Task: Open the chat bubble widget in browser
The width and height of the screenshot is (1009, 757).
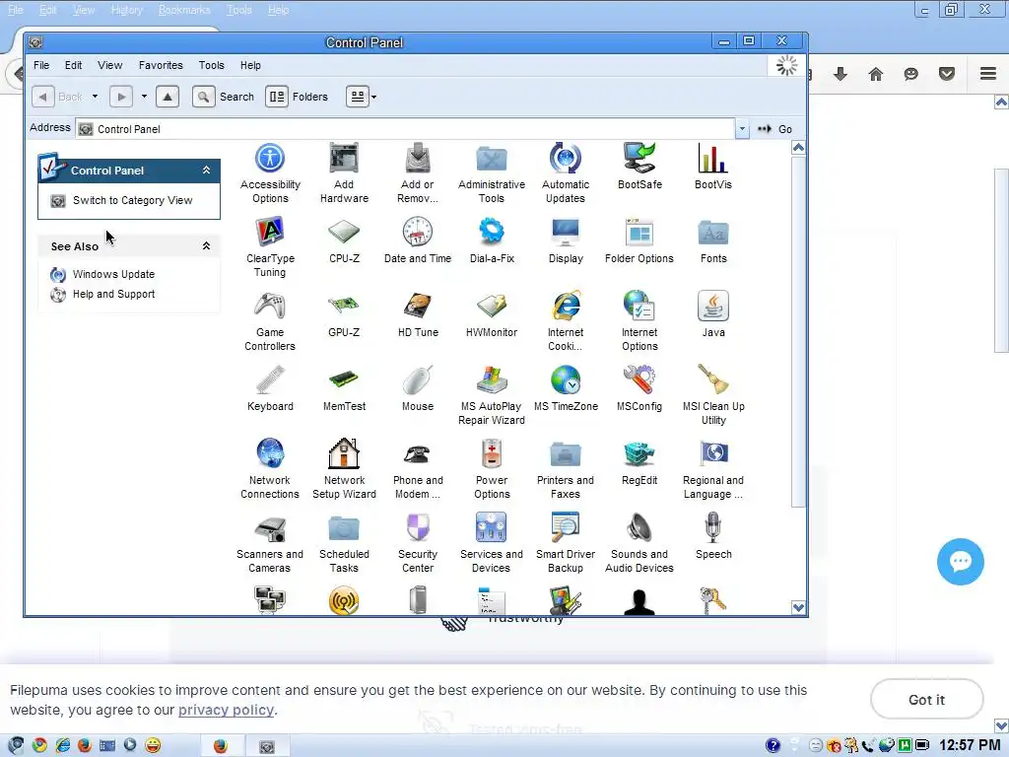Action: coord(960,561)
